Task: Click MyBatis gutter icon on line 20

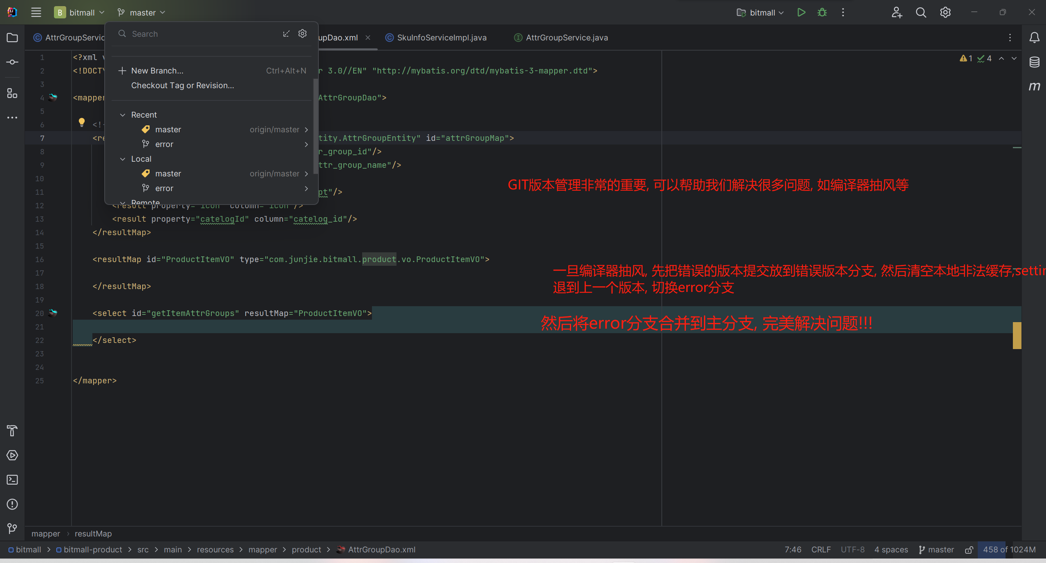Action: (53, 313)
